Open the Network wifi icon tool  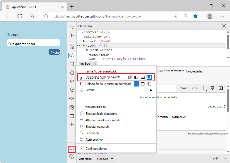click(x=72, y=81)
